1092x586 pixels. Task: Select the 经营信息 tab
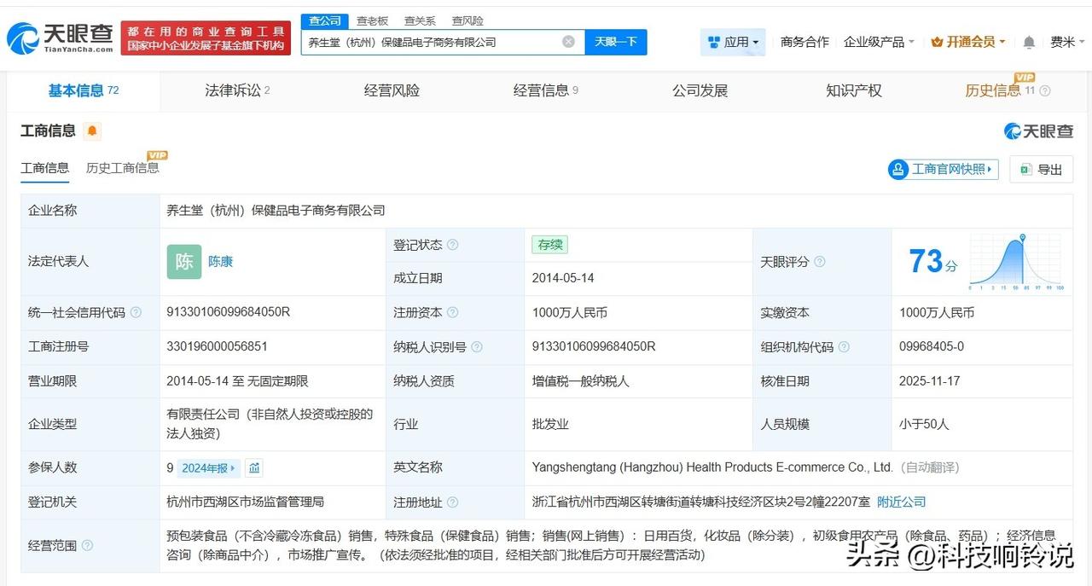tap(546, 90)
